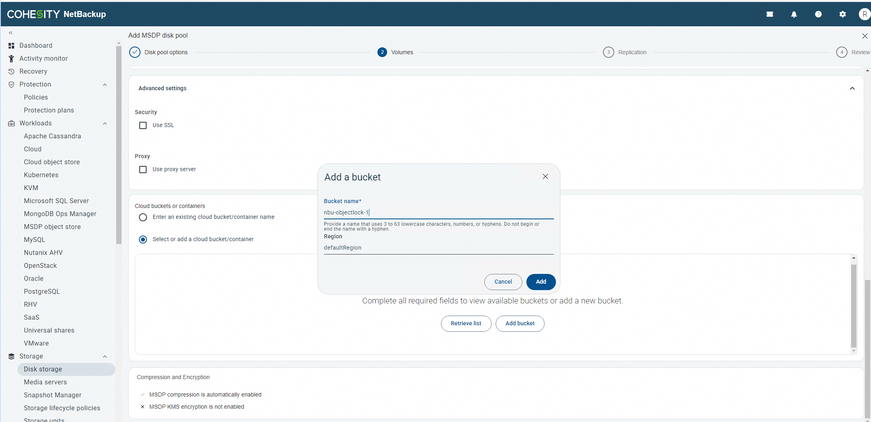Select Disk storage in the sidebar

(66, 369)
